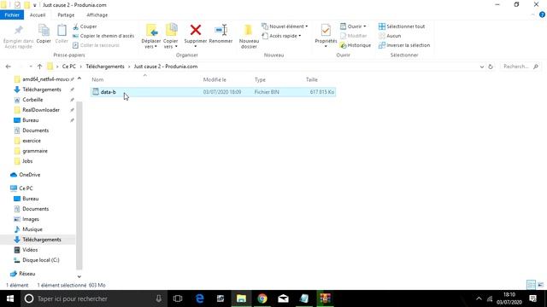Create a Nouveau dossier
The height and width of the screenshot is (307, 547).
[249, 36]
